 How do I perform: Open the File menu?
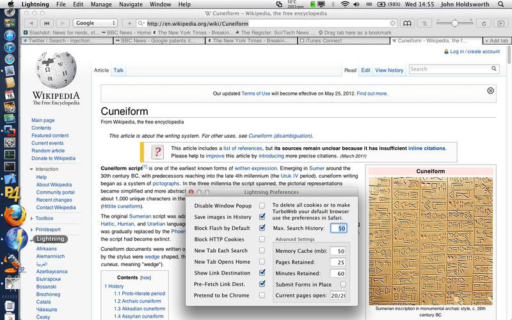(61, 4)
